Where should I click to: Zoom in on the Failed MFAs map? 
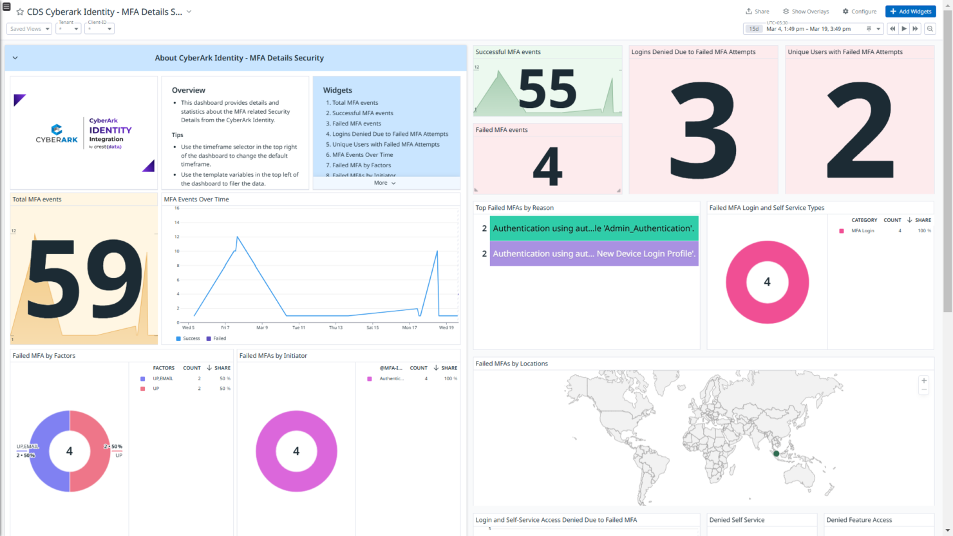coord(923,380)
